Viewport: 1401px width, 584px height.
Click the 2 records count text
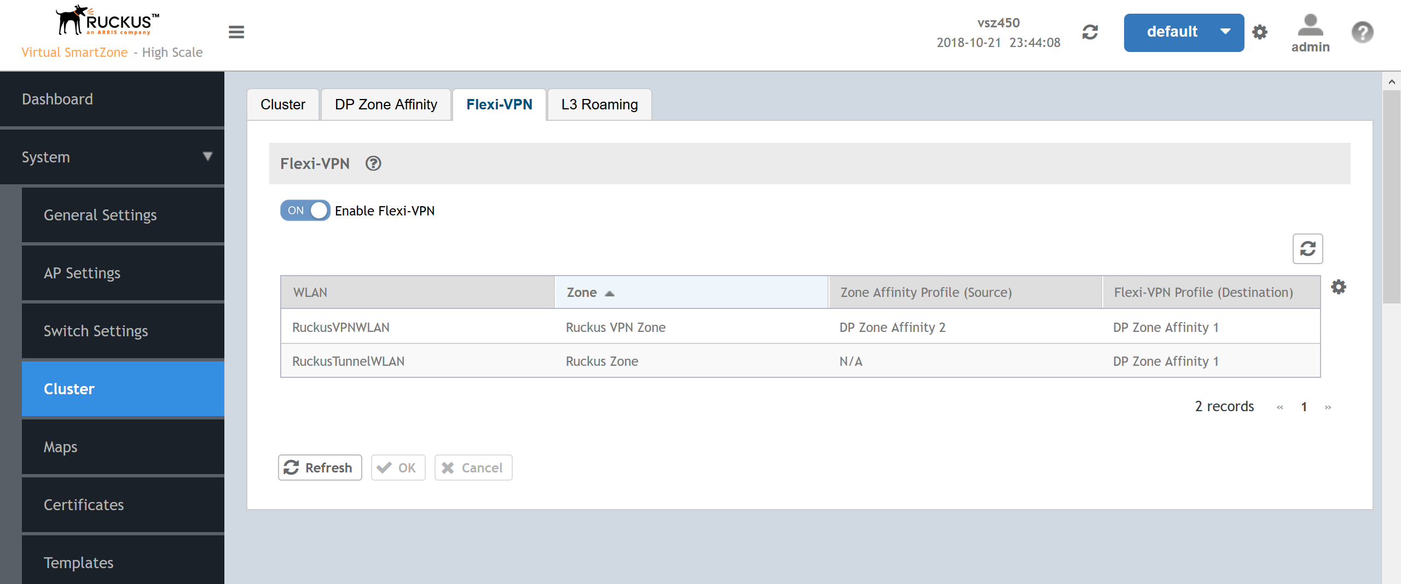pos(1224,406)
